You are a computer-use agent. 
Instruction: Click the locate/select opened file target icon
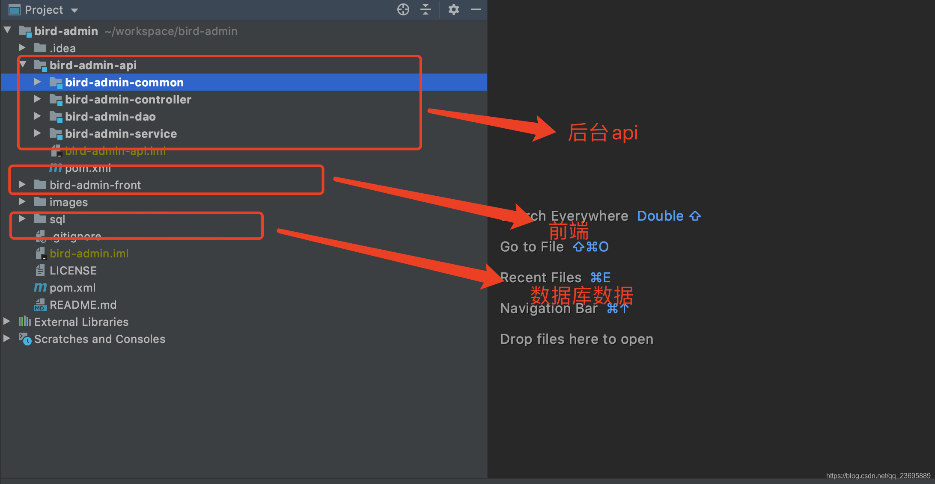coord(403,9)
